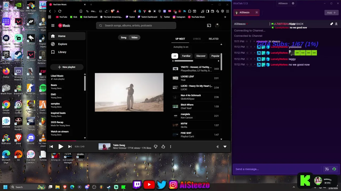Viewport: 341px width, 191px height.
Task: Open the Watch on stream playlist
Action: click(x=67, y=133)
